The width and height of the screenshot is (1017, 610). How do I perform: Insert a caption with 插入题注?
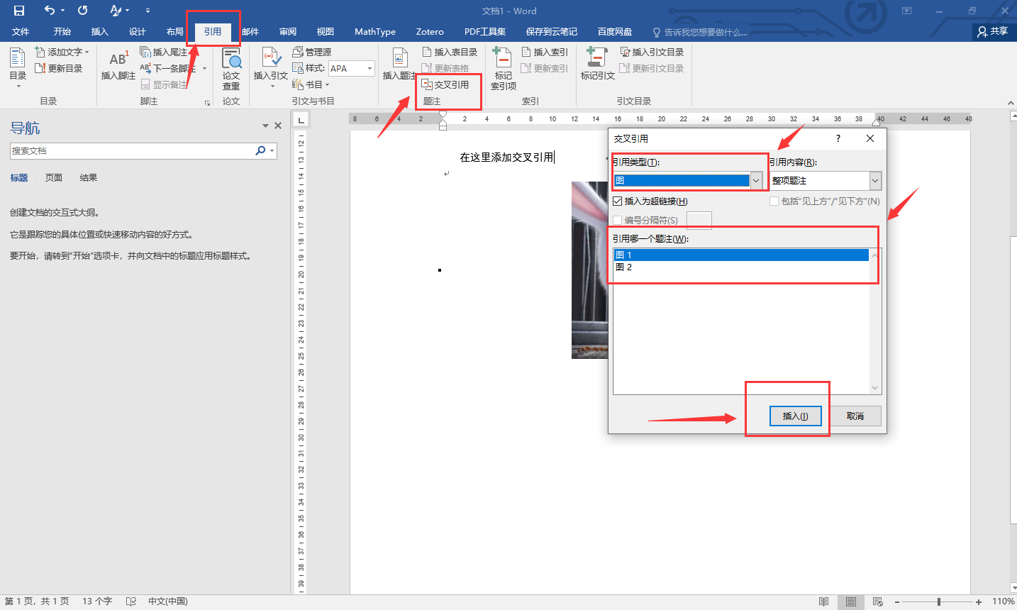[x=399, y=65]
